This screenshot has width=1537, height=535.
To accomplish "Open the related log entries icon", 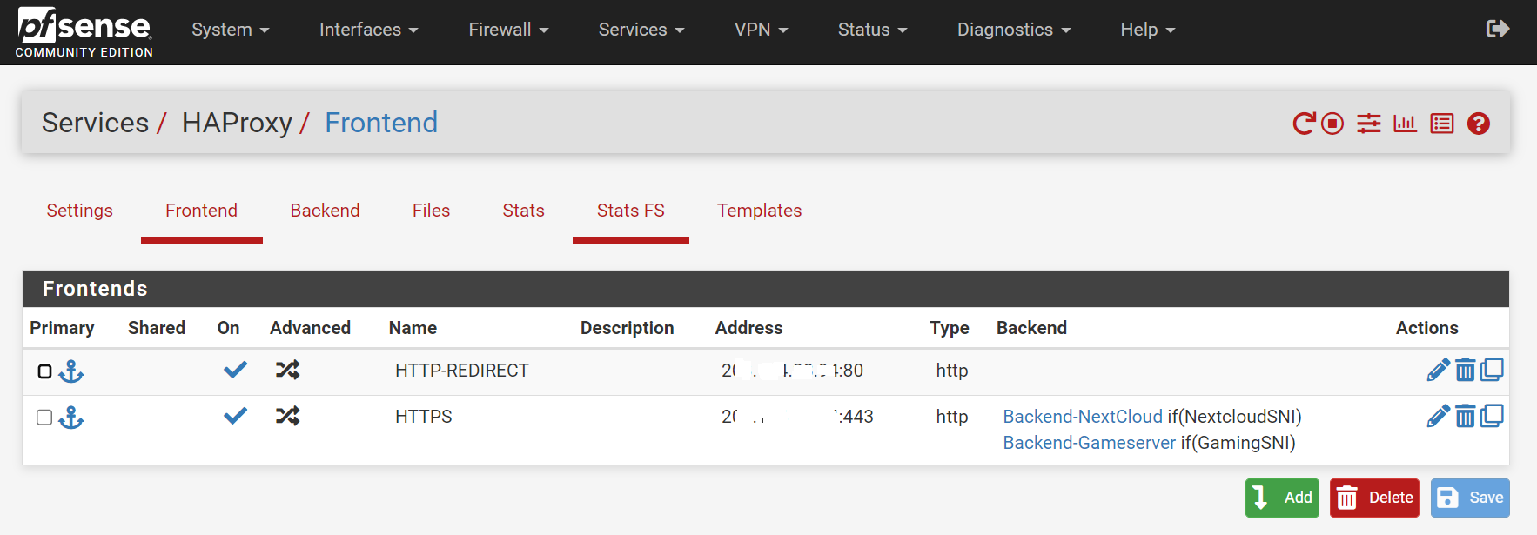I will click(1442, 124).
